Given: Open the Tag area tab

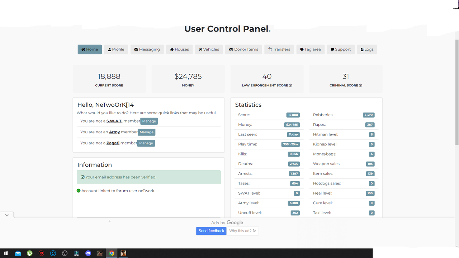Looking at the screenshot, I should [x=311, y=49].
